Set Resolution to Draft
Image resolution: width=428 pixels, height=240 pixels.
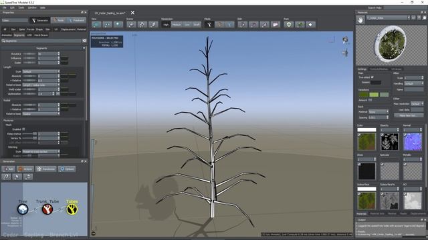click(x=196, y=25)
